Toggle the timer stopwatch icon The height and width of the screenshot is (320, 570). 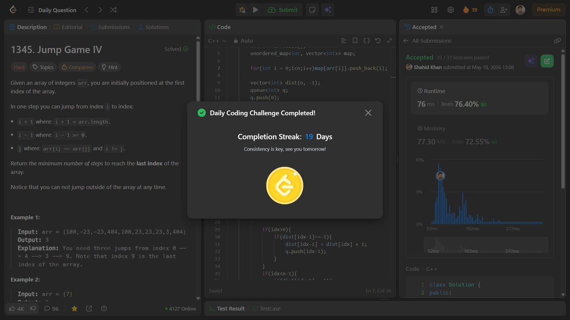[x=490, y=10]
